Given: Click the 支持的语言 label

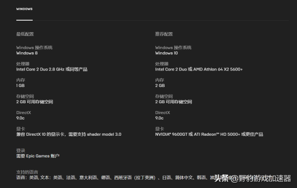Looking at the screenshot, I should [27, 172].
